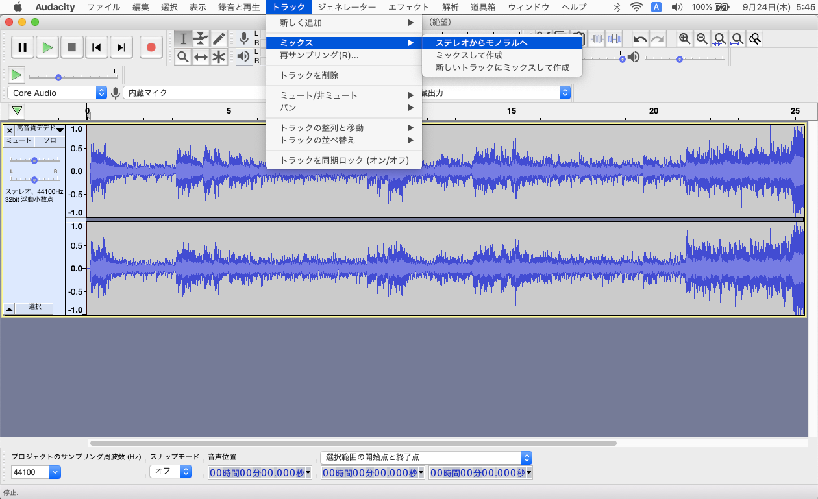Open the エフェクト menu
The image size is (818, 499).
pyautogui.click(x=409, y=7)
